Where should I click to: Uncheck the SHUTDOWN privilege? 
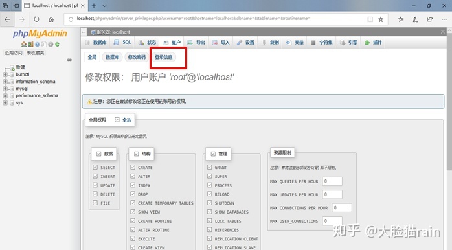pyautogui.click(x=210, y=203)
